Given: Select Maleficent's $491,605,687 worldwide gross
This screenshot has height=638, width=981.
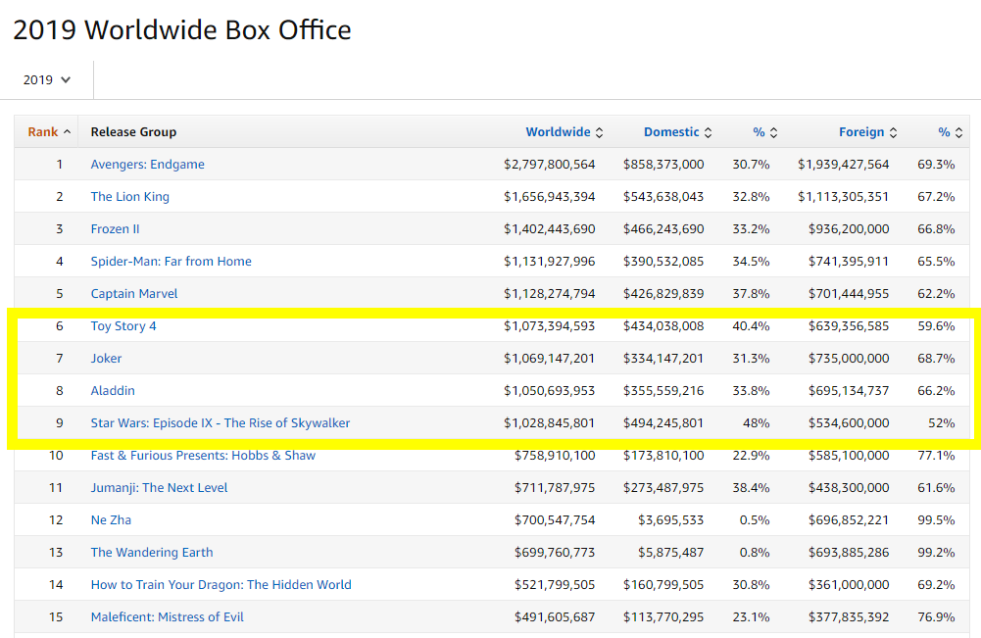Looking at the screenshot, I should (x=555, y=616).
